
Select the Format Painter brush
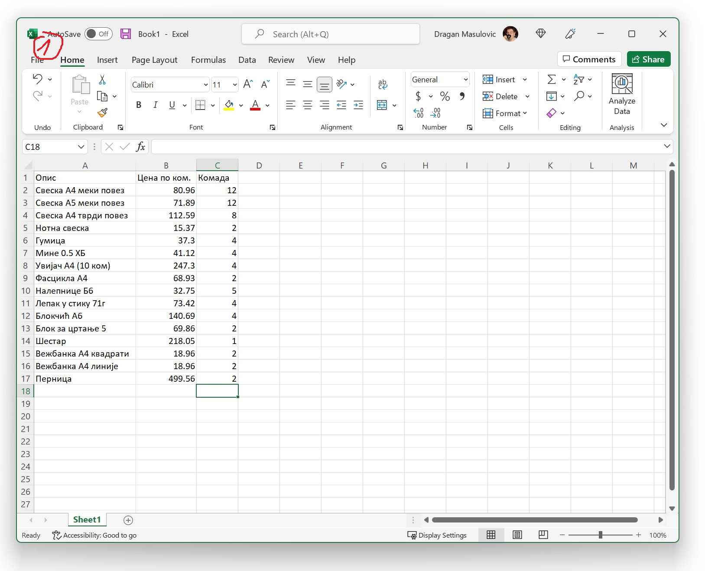click(x=102, y=113)
